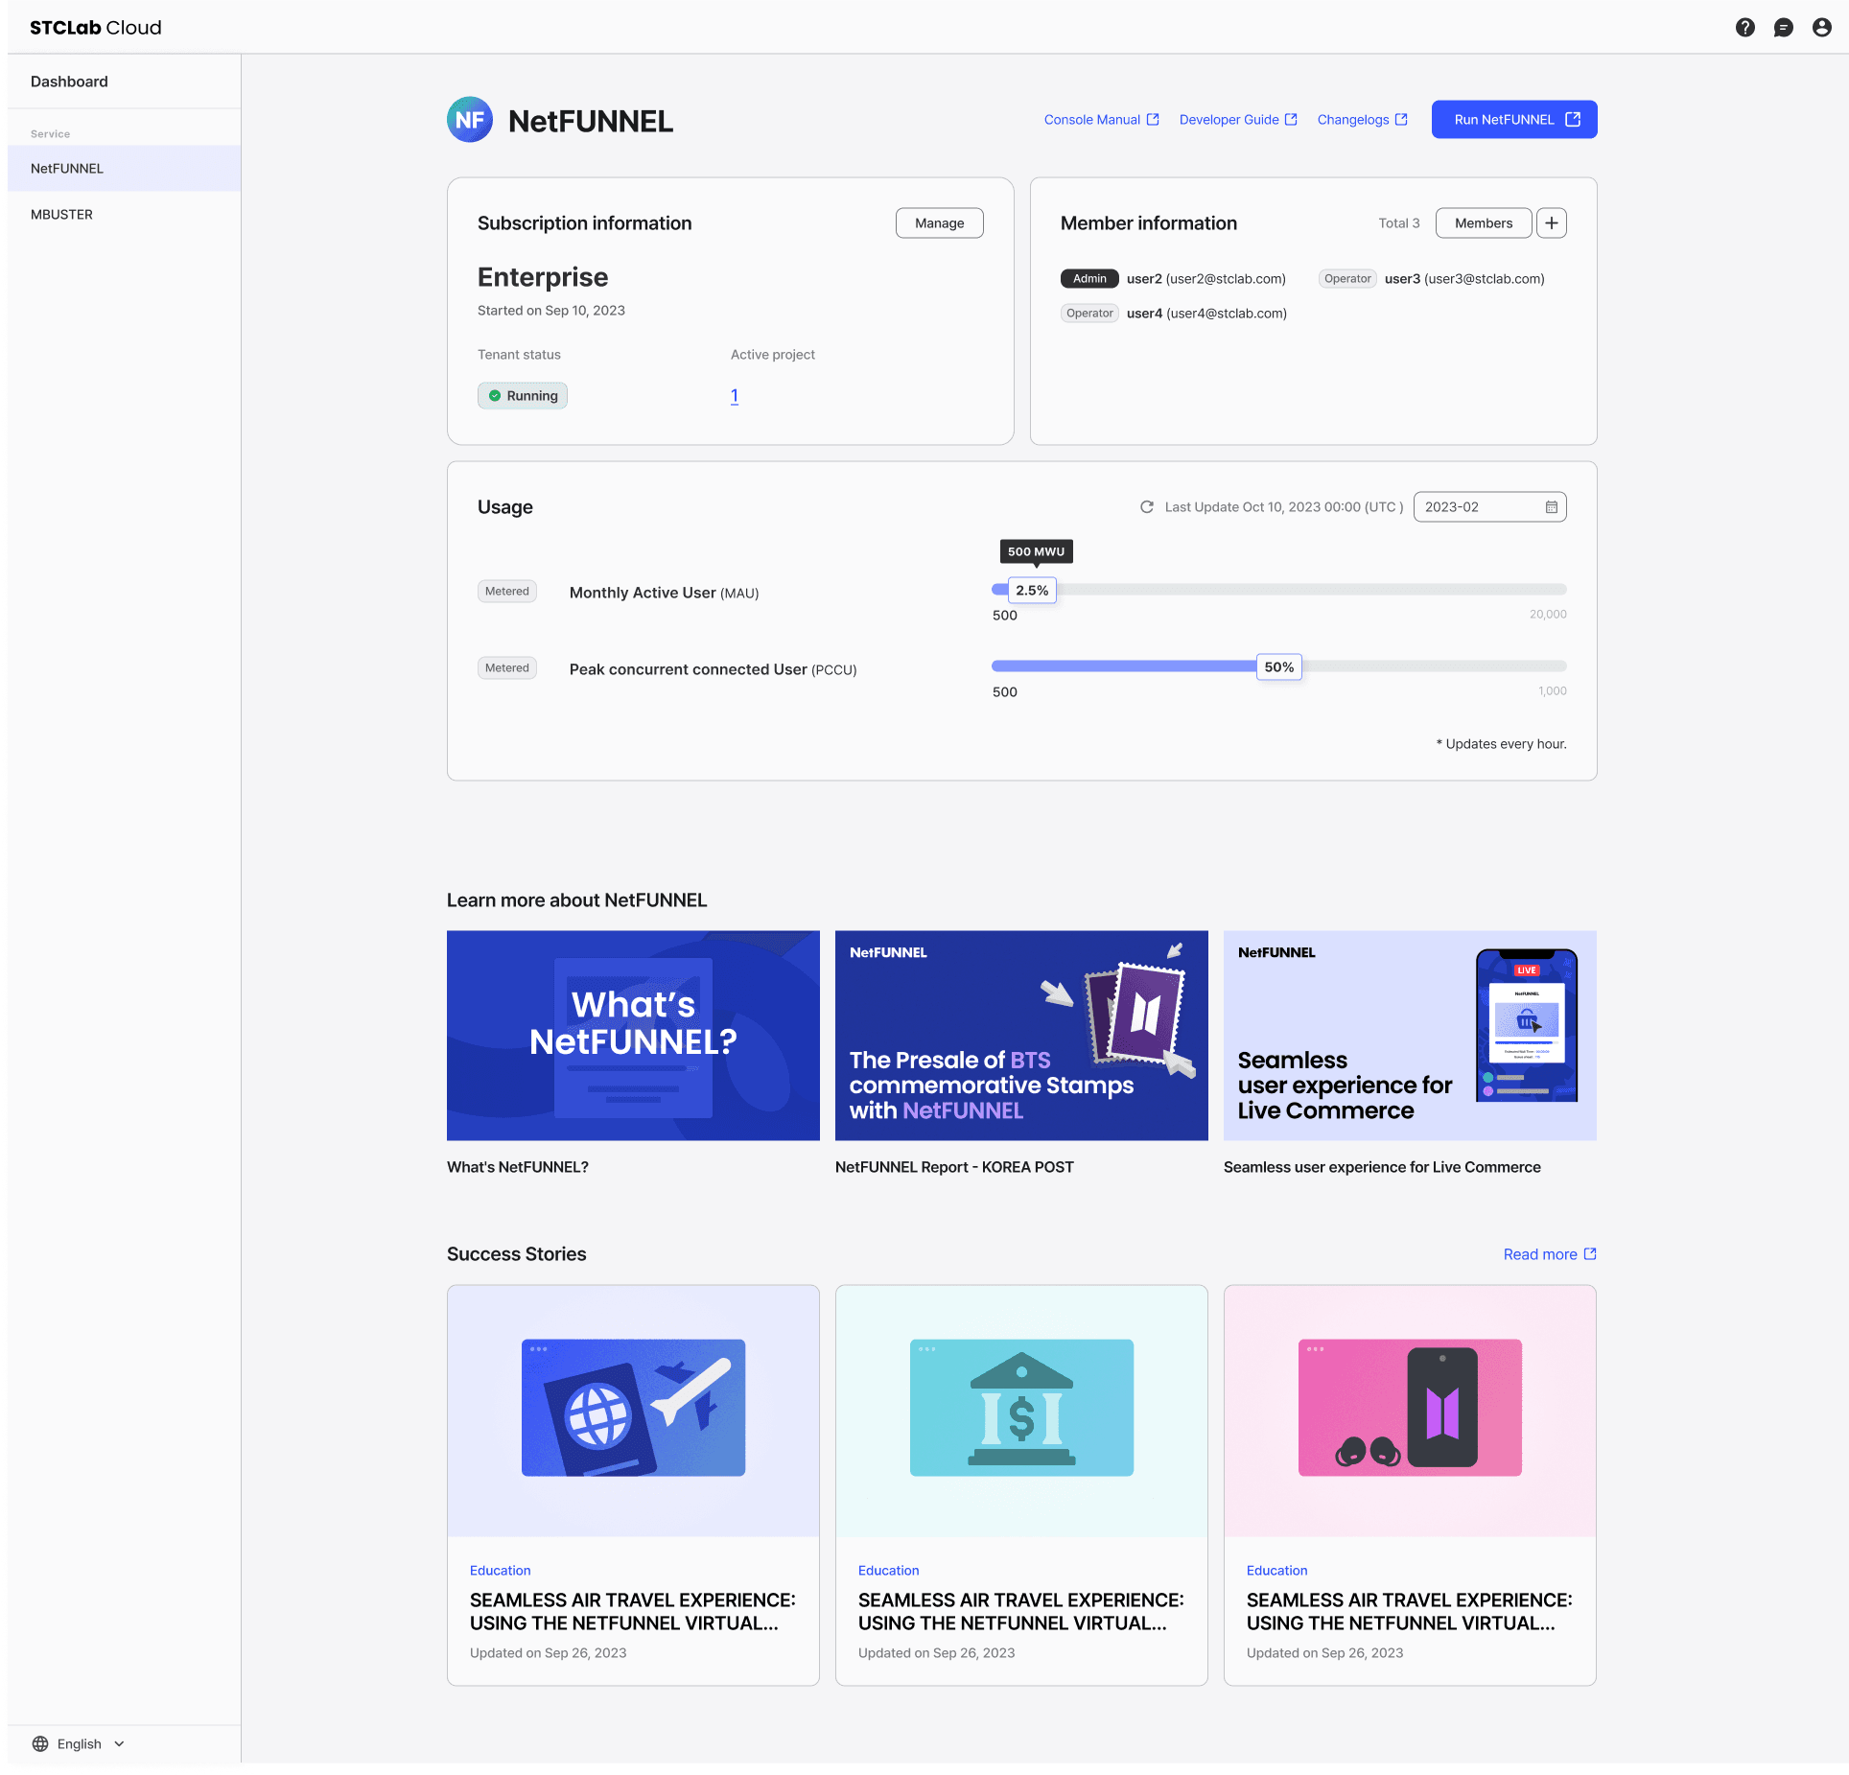The height and width of the screenshot is (1775, 1849).
Task: Drag the PCCU usage slider at 50%
Action: pyautogui.click(x=1279, y=667)
